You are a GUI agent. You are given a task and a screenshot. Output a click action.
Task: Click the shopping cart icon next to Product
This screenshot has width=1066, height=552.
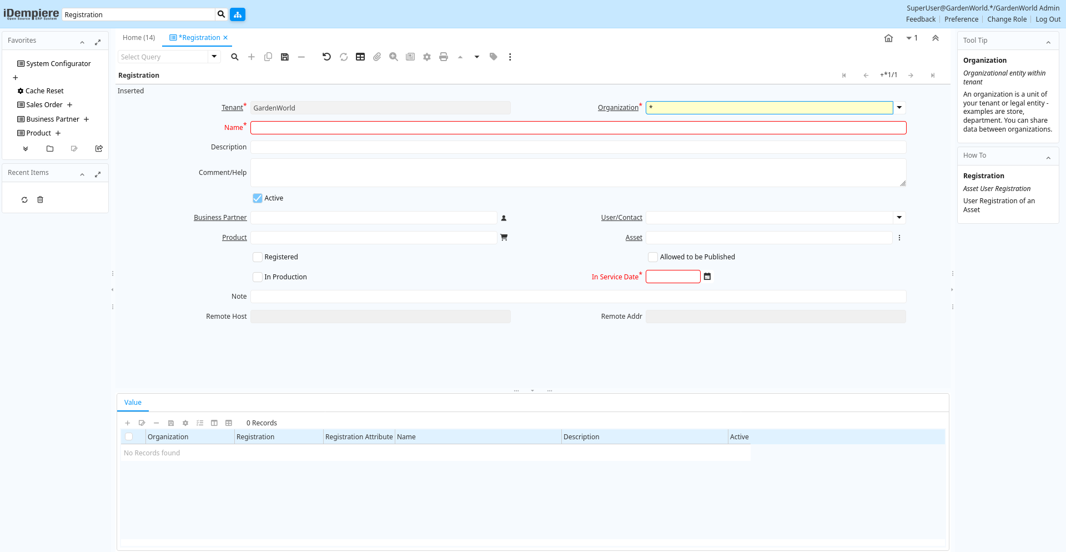504,238
